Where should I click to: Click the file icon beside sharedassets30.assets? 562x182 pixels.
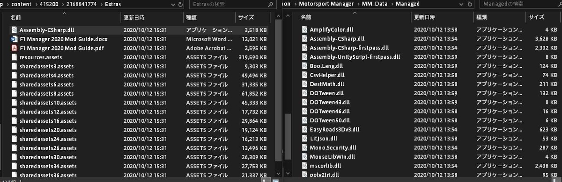(x=14, y=157)
